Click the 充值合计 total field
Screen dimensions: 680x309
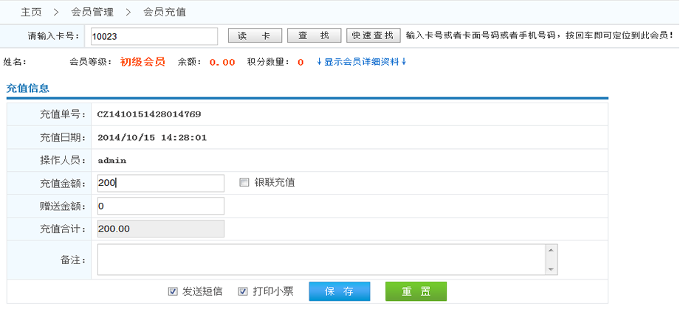[160, 229]
